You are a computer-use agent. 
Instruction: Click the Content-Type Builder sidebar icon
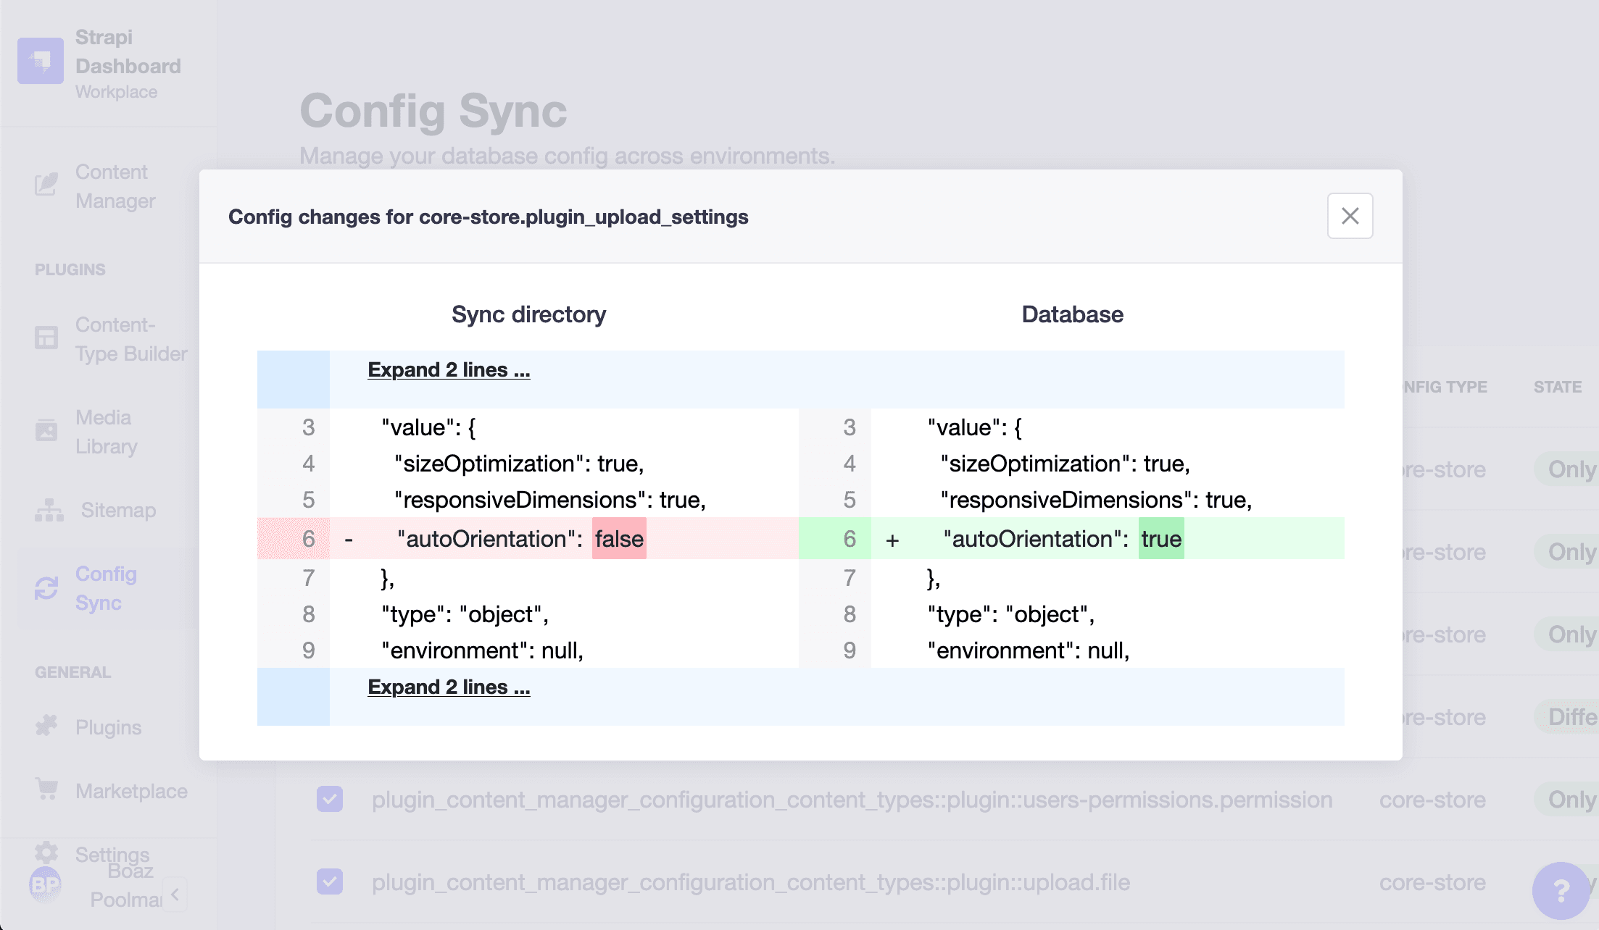coord(46,340)
